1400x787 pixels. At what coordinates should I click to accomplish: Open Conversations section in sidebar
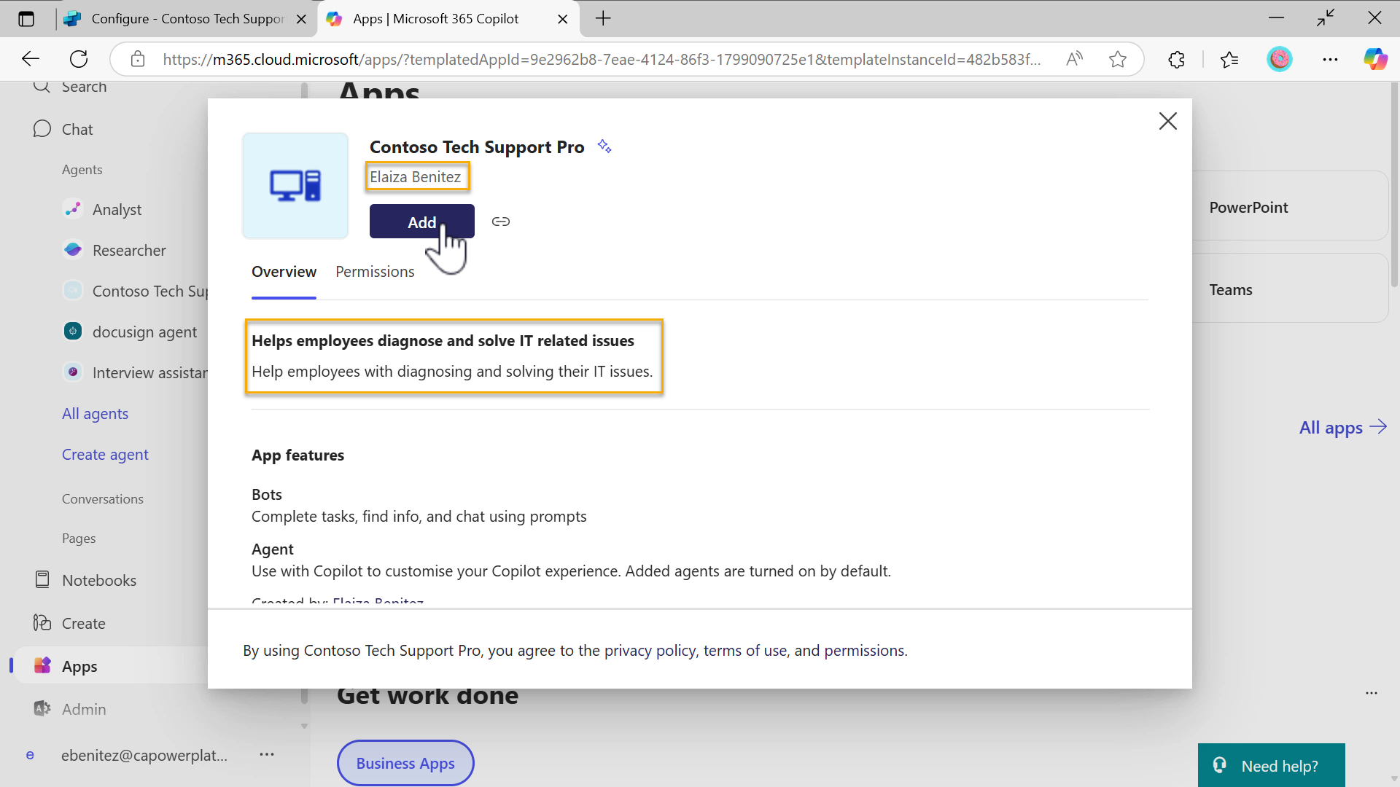pos(102,499)
